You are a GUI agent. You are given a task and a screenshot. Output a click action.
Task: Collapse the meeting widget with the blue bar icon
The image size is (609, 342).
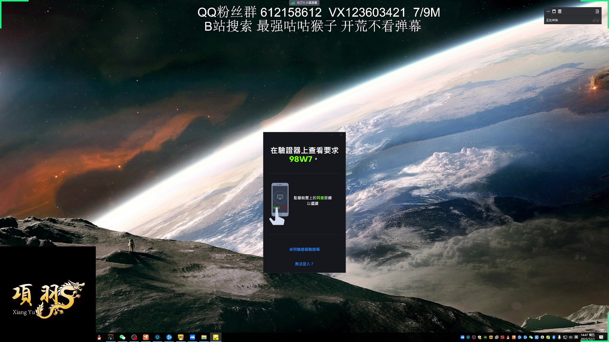point(548,11)
